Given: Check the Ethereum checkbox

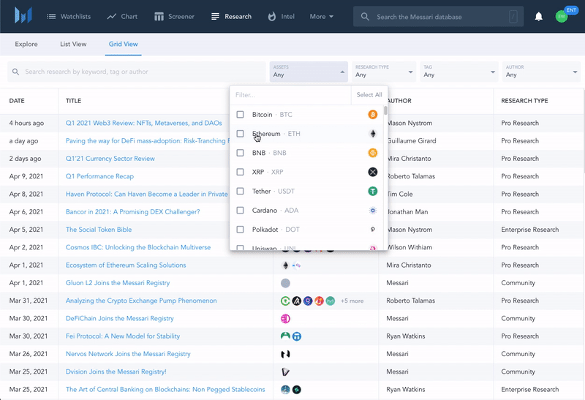Looking at the screenshot, I should [241, 134].
